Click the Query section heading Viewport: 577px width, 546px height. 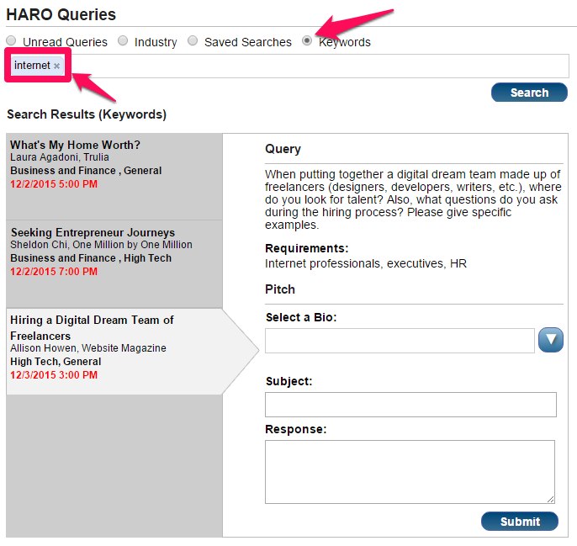point(283,149)
